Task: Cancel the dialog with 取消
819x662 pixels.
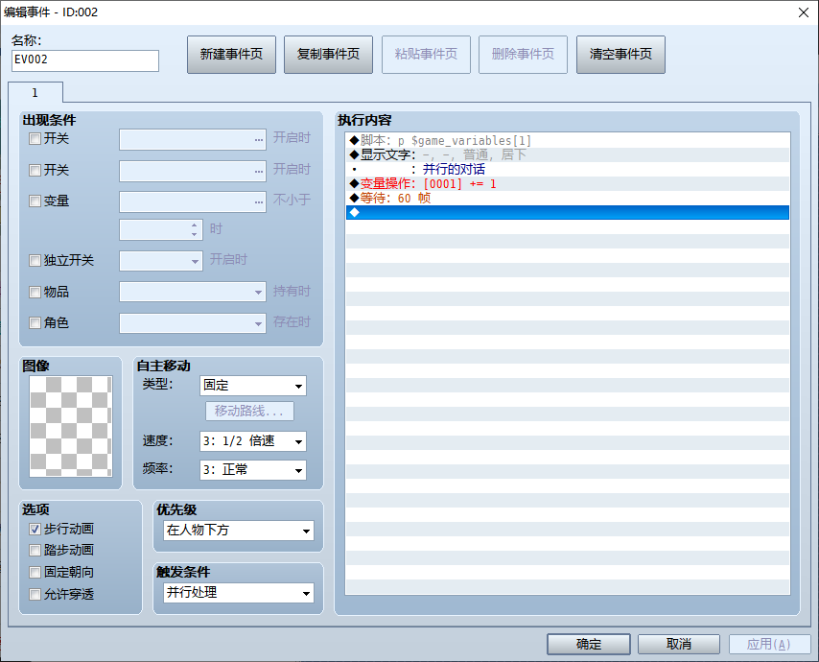Action: click(x=679, y=644)
